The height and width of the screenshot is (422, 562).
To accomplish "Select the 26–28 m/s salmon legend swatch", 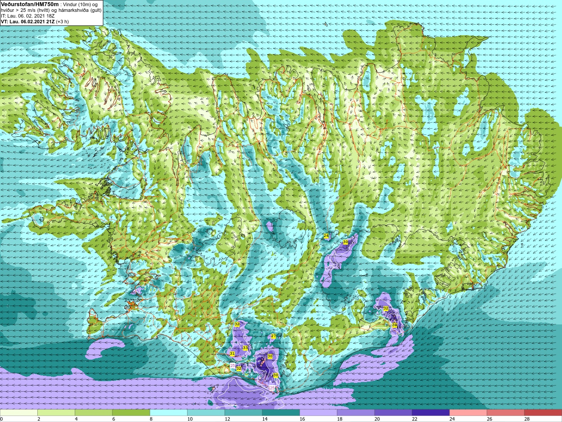I will (505, 413).
